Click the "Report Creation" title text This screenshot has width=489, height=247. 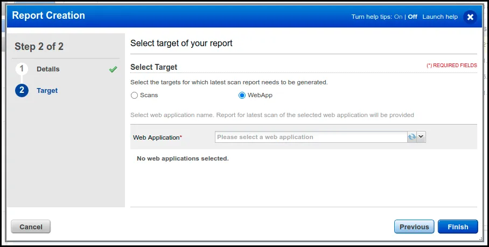(x=48, y=15)
